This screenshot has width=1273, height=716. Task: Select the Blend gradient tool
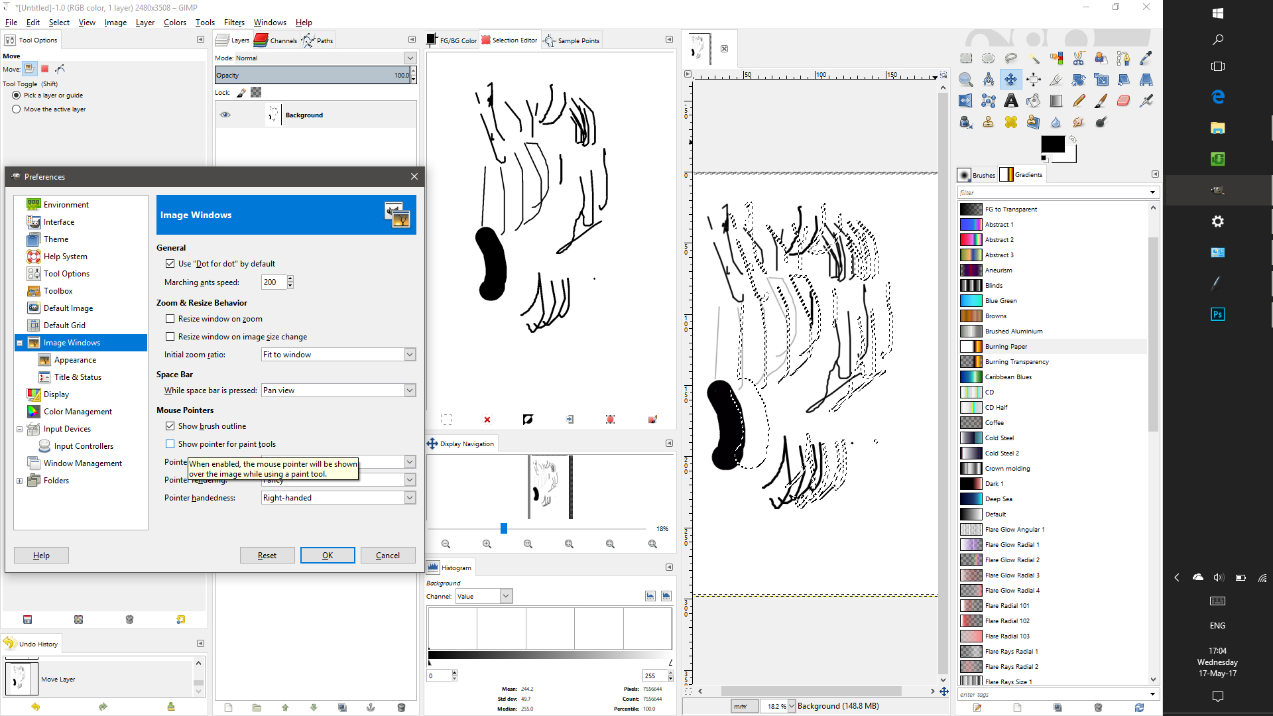point(1056,101)
